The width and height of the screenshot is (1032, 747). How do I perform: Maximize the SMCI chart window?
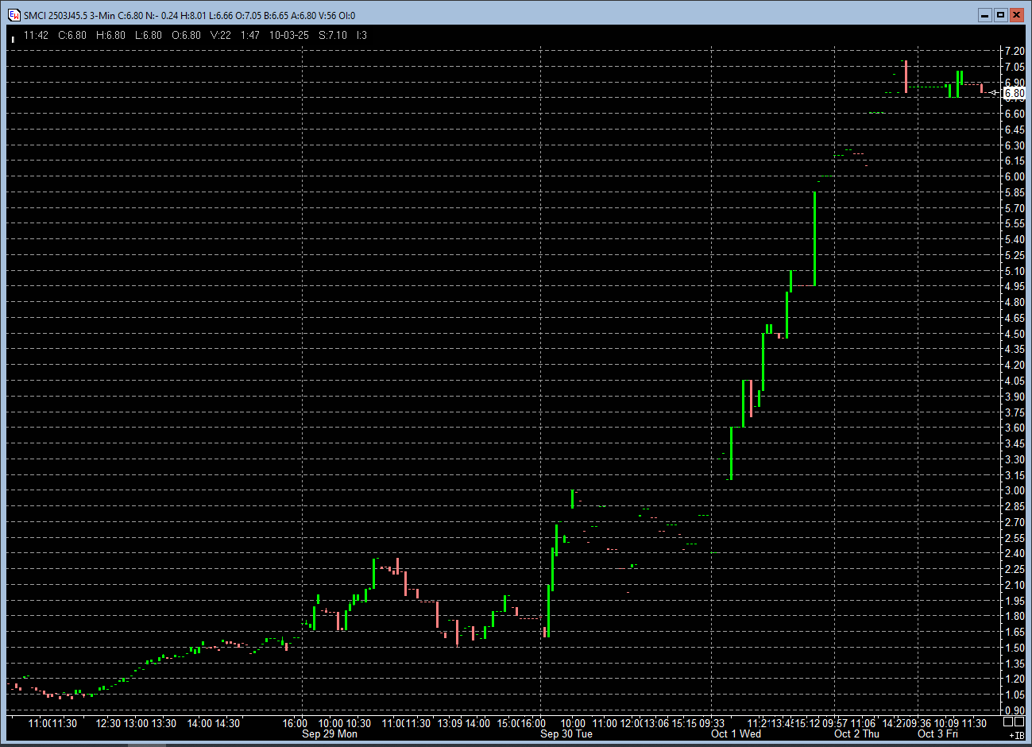coord(1001,15)
